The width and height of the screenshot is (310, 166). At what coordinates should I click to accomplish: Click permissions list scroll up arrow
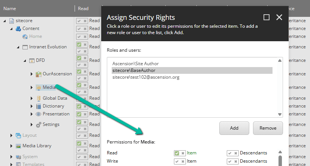(280, 152)
